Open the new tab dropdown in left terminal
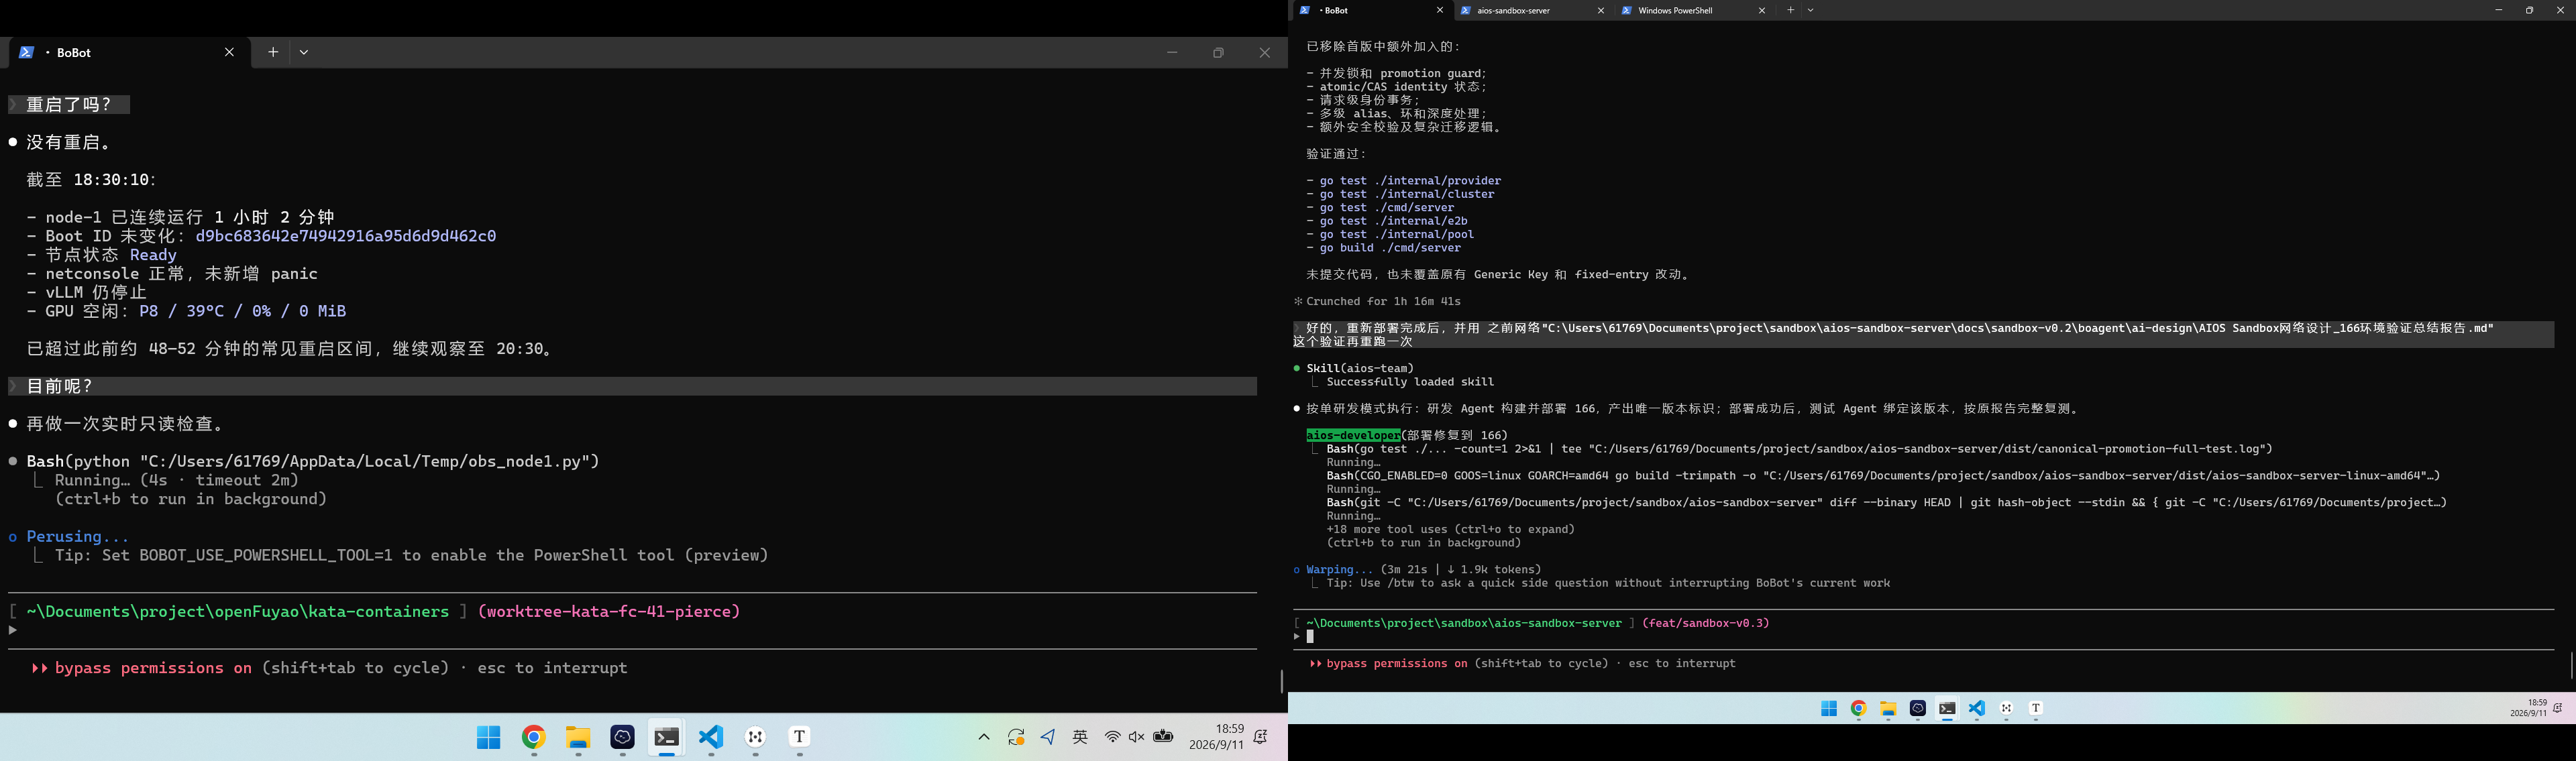2576x761 pixels. [304, 52]
